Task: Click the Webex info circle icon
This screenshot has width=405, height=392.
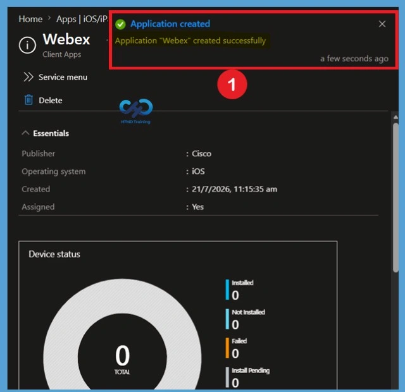Action: 27,45
